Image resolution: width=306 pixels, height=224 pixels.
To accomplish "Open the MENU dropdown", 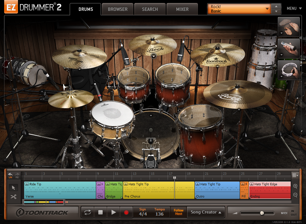I will 294,8.
